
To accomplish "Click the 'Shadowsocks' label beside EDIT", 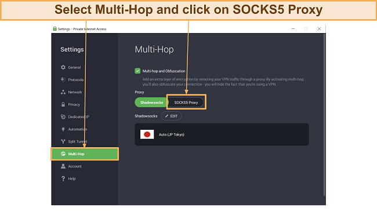I will click(x=146, y=116).
